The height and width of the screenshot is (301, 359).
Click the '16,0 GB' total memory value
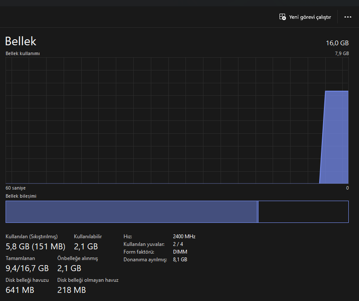point(337,43)
